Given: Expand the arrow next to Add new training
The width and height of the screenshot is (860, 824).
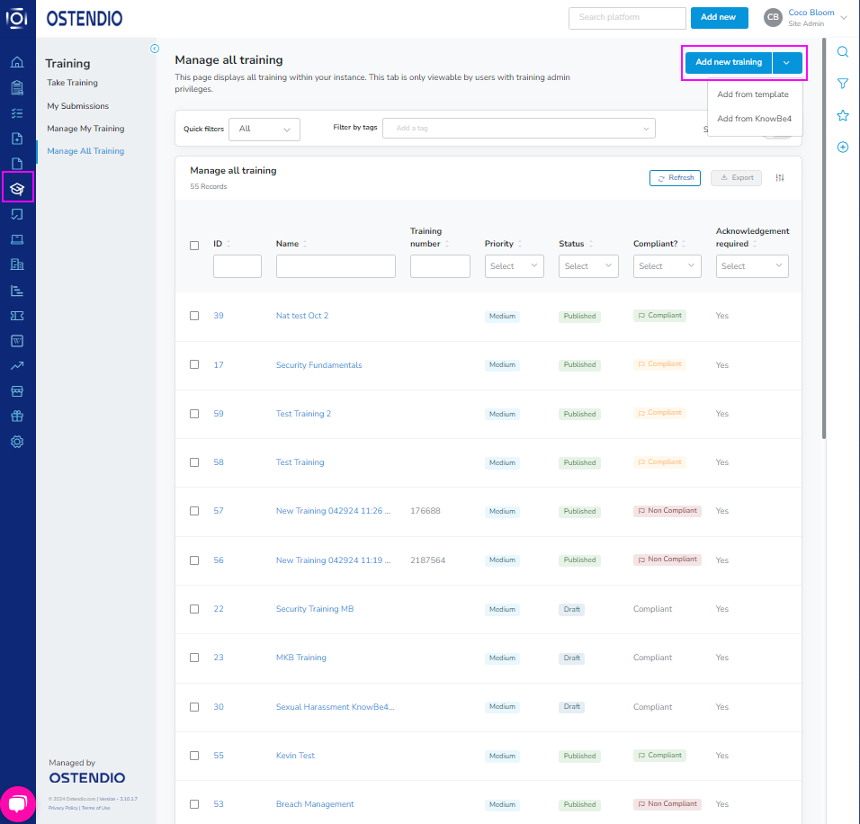Looking at the screenshot, I should (786, 62).
